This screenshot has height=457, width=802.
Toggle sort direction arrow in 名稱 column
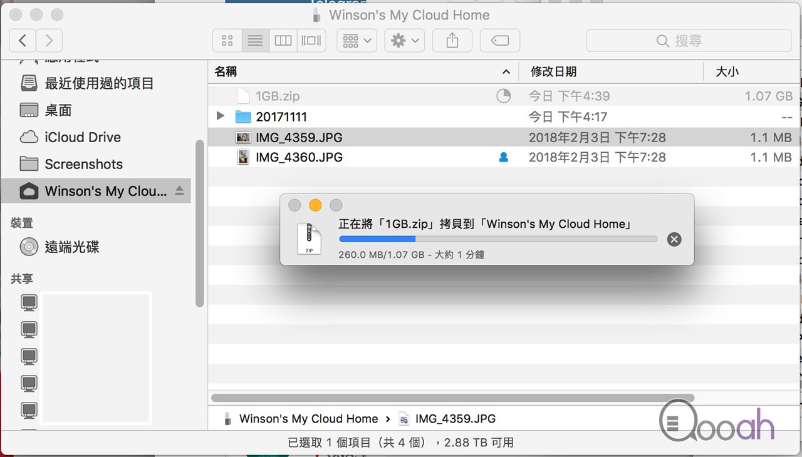506,72
